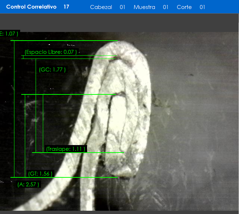
Task: Select the A: 2.57 measurement label
Action: click(28, 185)
